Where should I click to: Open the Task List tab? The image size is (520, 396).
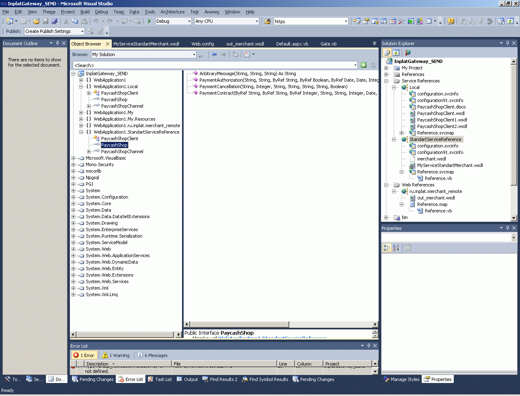pyautogui.click(x=160, y=379)
